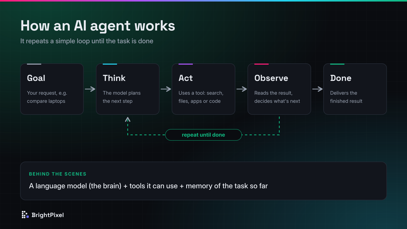Click 'A language model (the brain)' sentence
Image resolution: width=407 pixels, height=229 pixels.
click(x=148, y=186)
